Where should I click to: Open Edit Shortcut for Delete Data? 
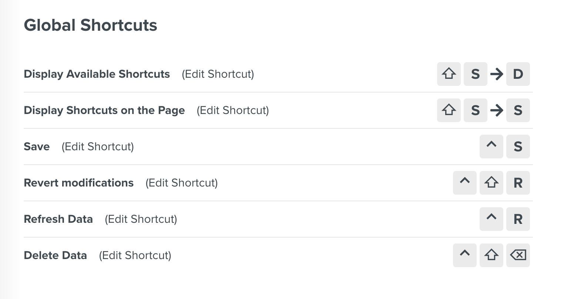pos(135,255)
